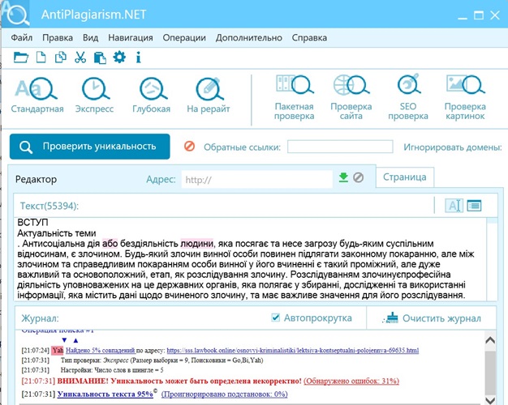Click the Очистить журнал button
This screenshot has width=508, height=405.
433,318
